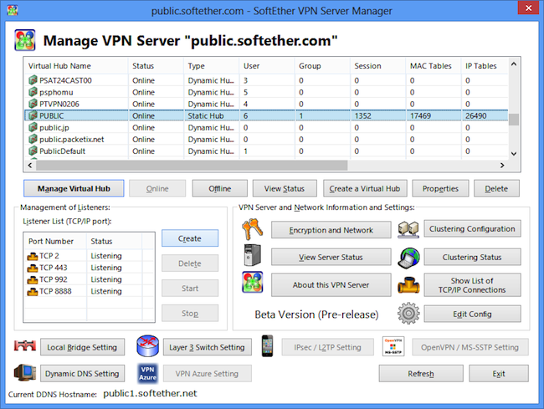Screen dimensions: 544x409
Task: Click the large Manage VPN Server logo icon
Action: tap(24, 40)
